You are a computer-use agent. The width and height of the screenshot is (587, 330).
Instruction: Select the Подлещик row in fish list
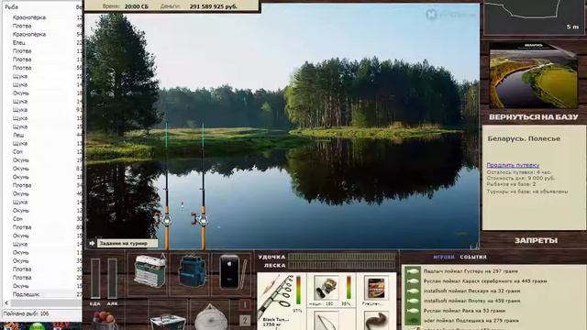coord(27,294)
